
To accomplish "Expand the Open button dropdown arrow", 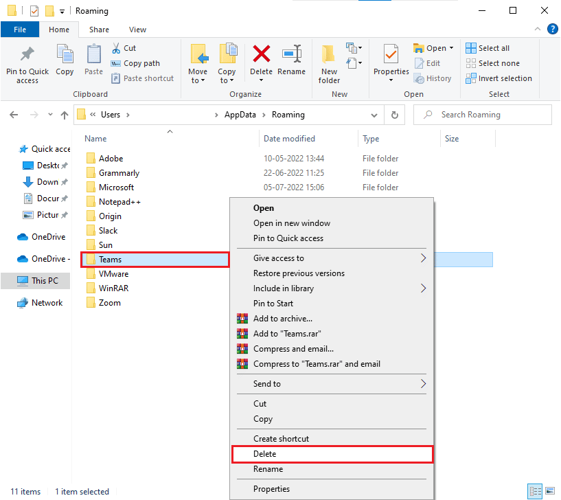I will click(x=452, y=48).
